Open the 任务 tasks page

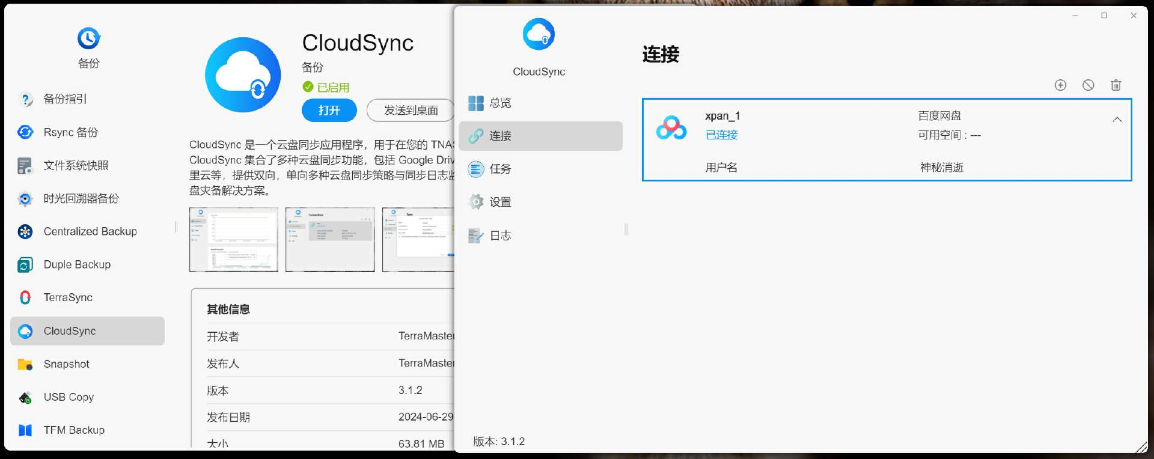540,169
